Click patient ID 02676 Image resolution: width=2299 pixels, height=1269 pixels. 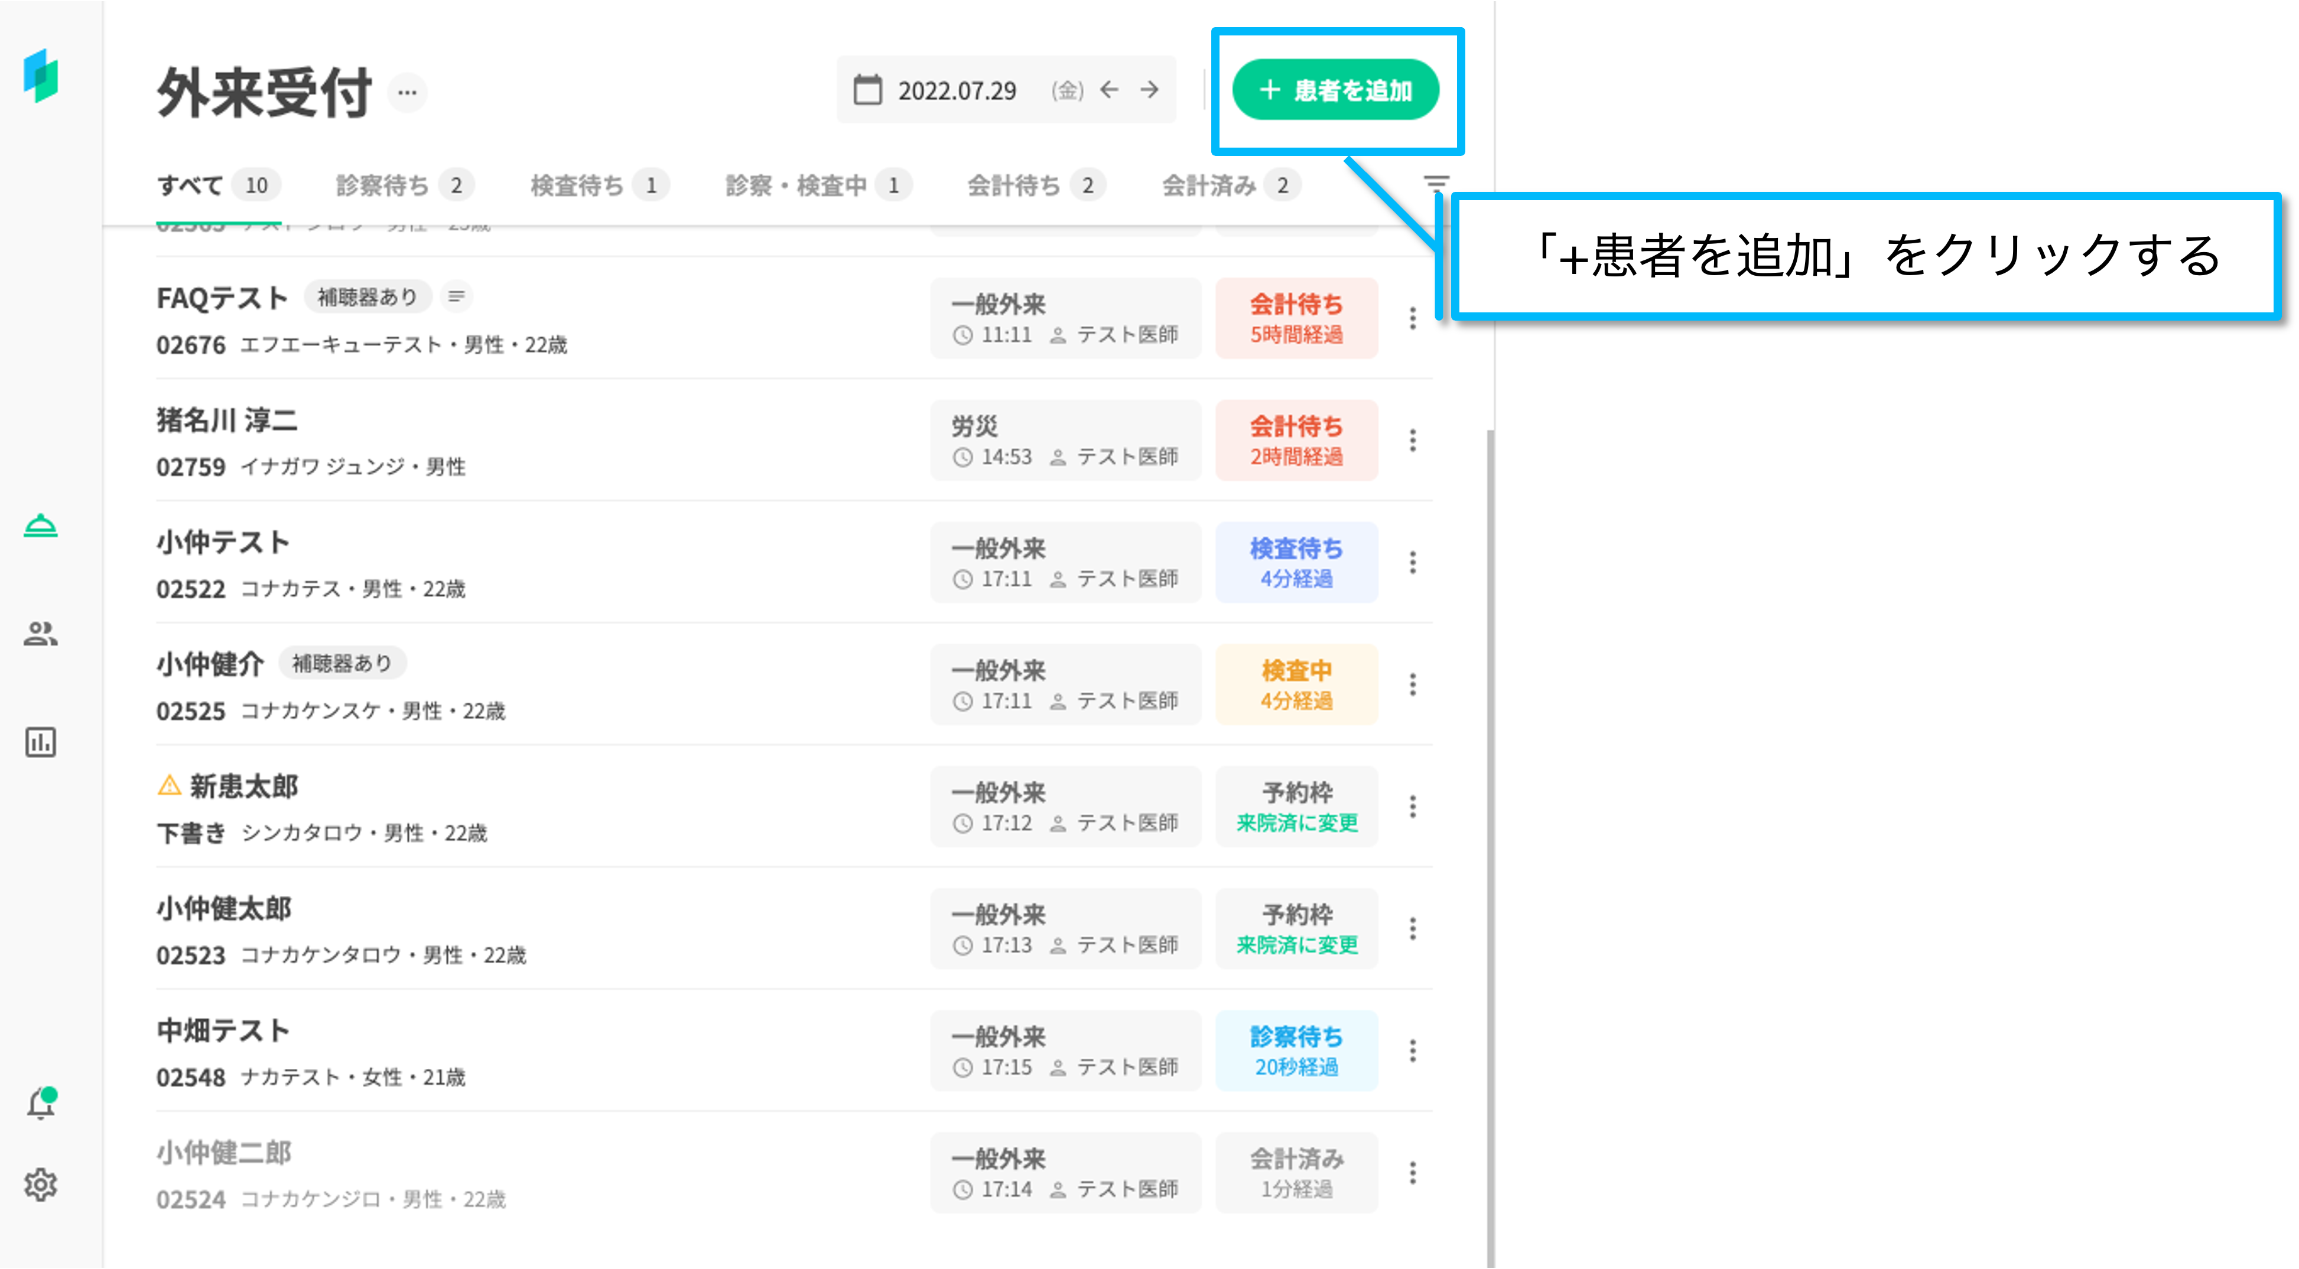(191, 345)
